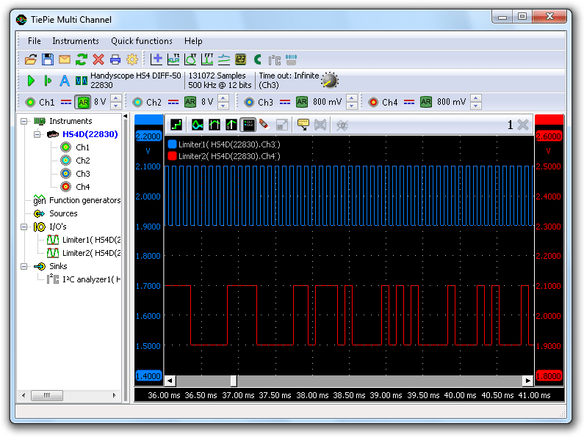Toggle Ch3 channel on/off
This screenshot has height=437, width=584.
(x=249, y=102)
